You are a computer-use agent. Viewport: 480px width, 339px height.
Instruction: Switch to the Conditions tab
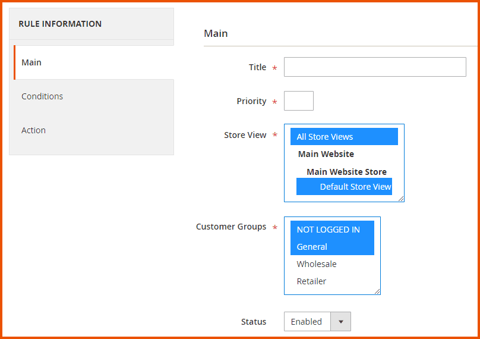42,96
